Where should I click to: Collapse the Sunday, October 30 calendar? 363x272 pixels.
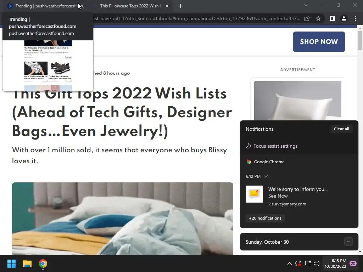coord(348,242)
